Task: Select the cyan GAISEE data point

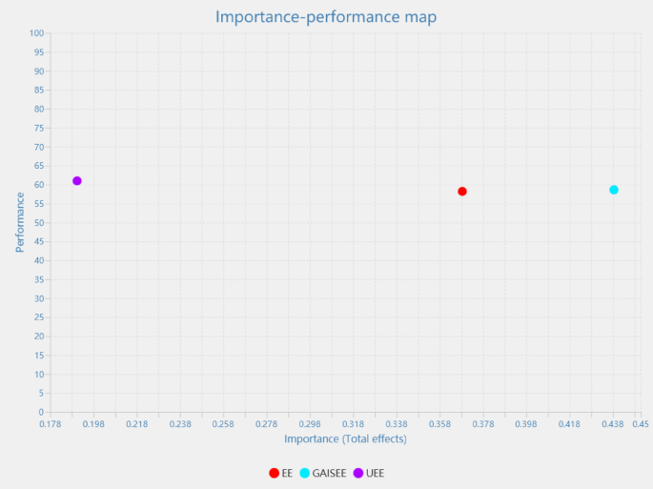Action: click(614, 190)
